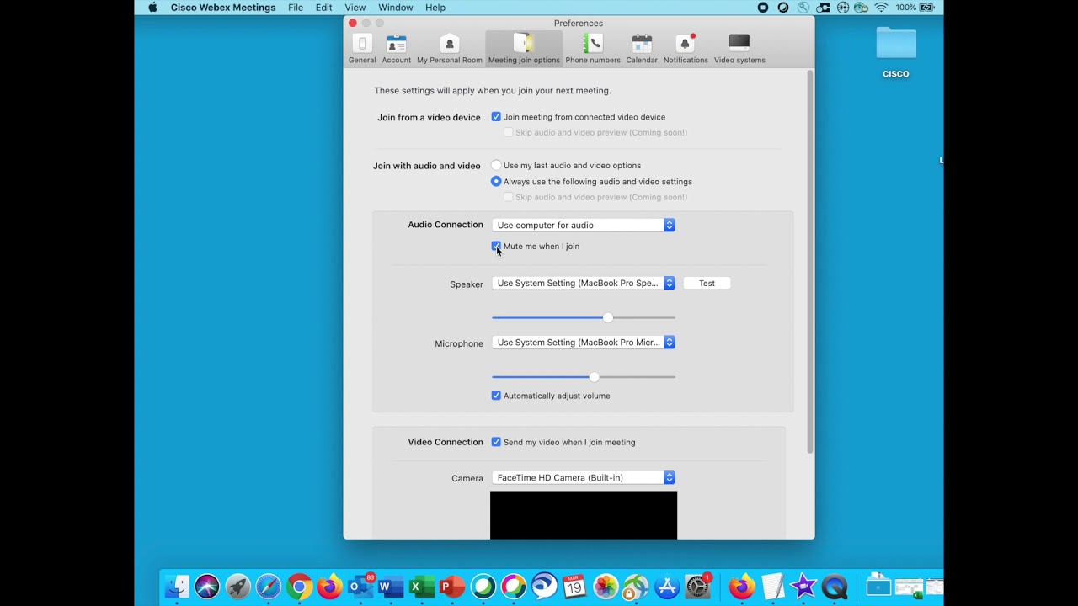Open iMovie star icon in dock

[x=803, y=587]
